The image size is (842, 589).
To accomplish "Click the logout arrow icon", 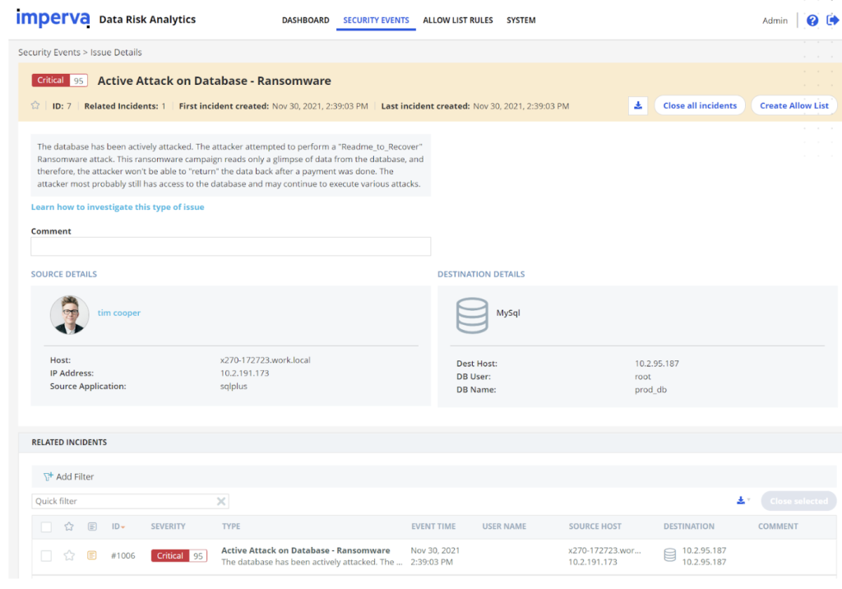I will 832,21.
